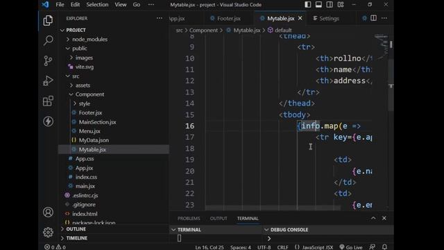Select the TERMINAL panel tab

tap(248, 218)
